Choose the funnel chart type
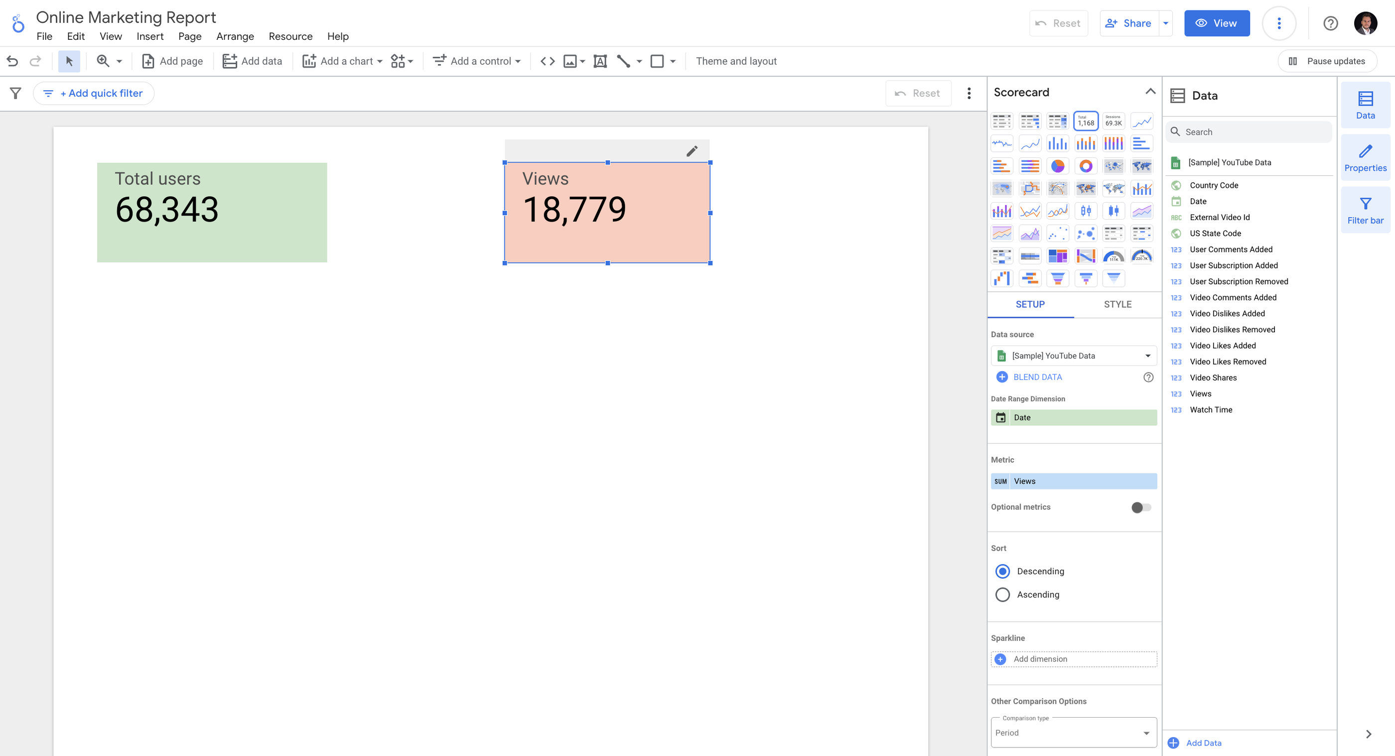The width and height of the screenshot is (1395, 756). tap(1058, 277)
